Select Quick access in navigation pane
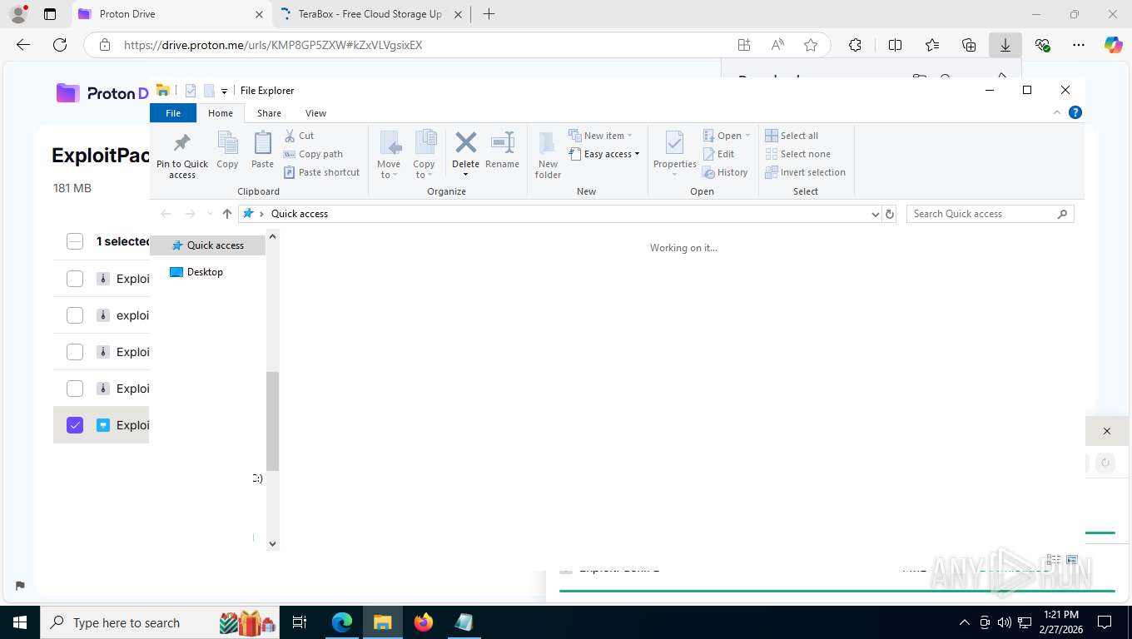This screenshot has height=639, width=1132. 207,245
